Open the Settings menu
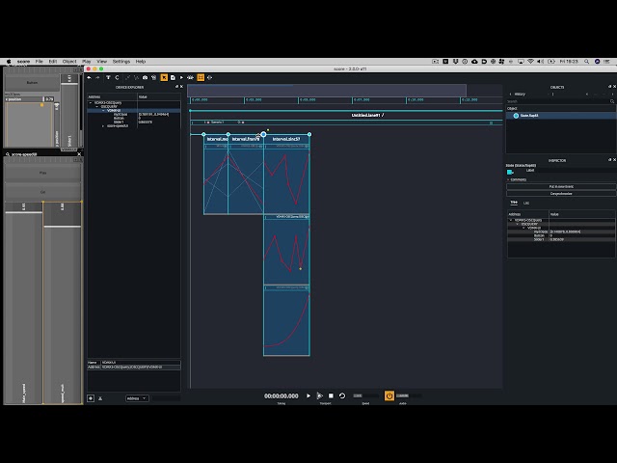Screen dimensions: 617x463 pos(121,62)
